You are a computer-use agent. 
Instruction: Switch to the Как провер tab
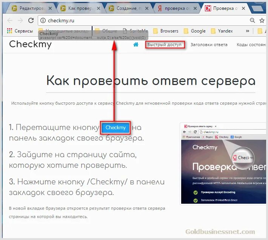coord(80,8)
